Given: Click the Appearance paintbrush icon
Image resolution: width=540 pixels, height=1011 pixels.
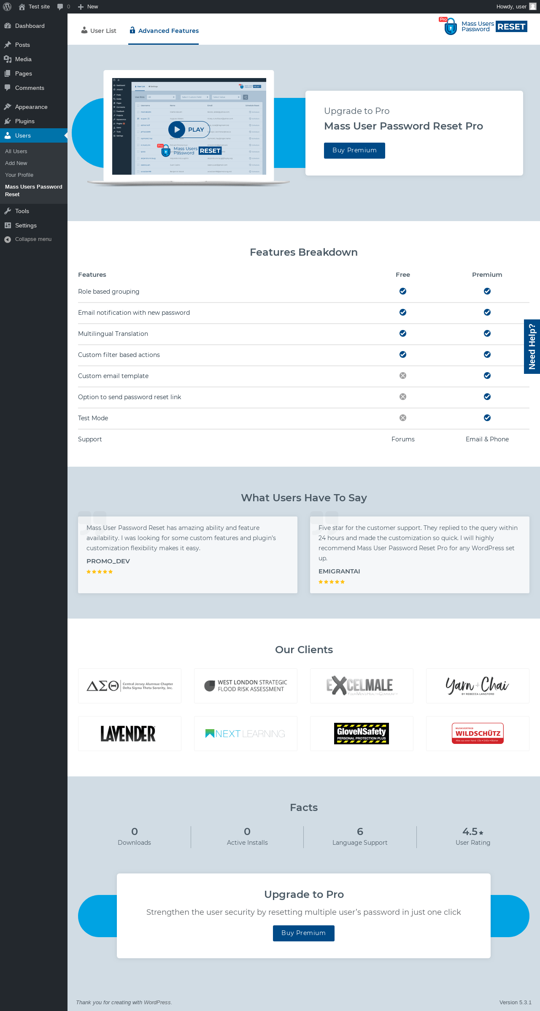Looking at the screenshot, I should [8, 107].
